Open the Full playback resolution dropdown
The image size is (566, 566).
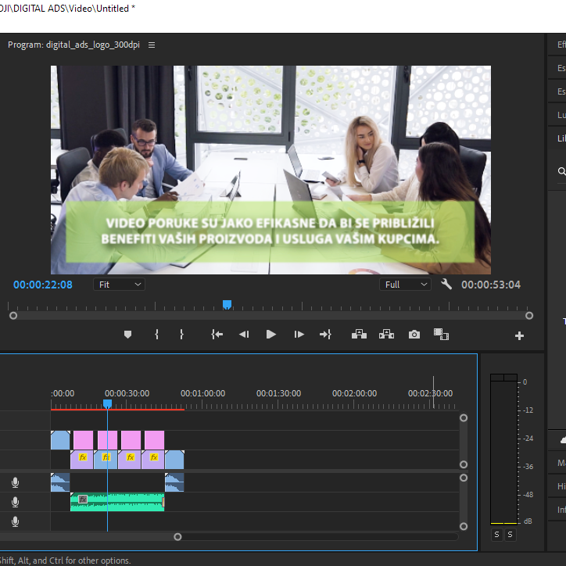coord(406,285)
